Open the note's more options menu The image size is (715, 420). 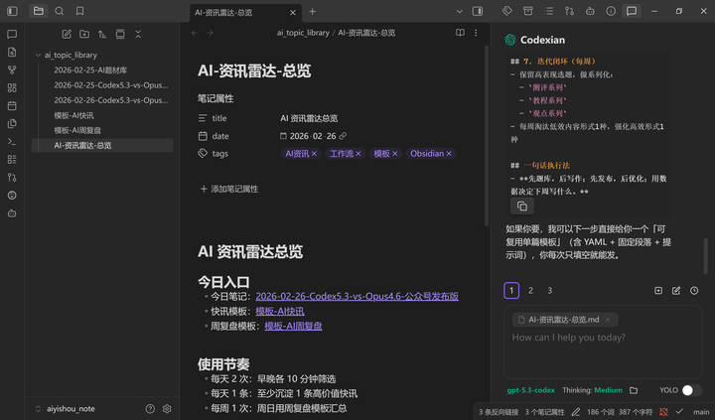476,33
